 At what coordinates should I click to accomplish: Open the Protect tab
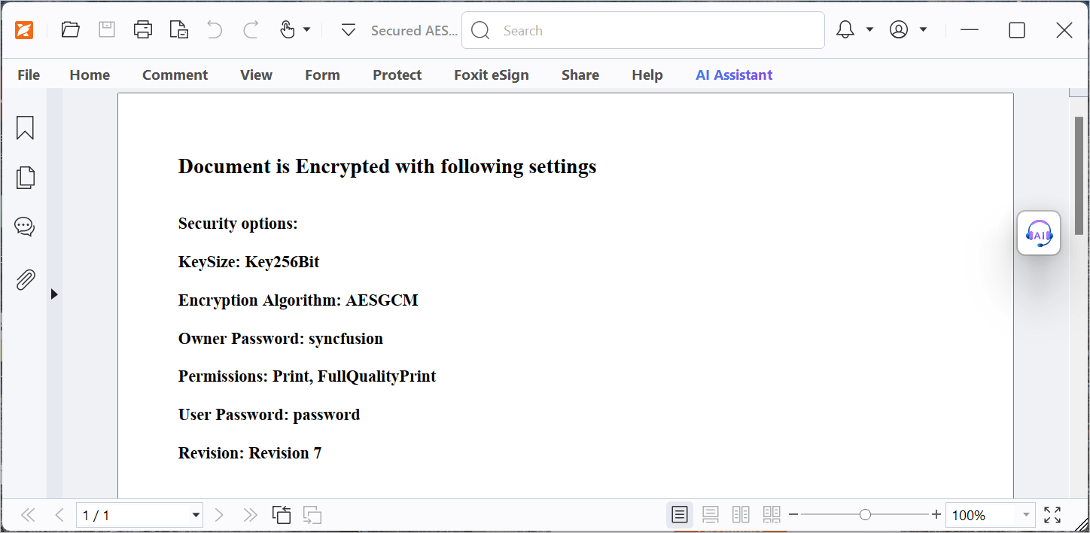tap(397, 75)
